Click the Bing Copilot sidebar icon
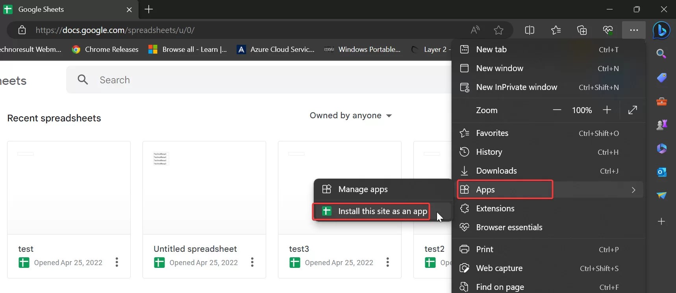Image resolution: width=676 pixels, height=293 pixels. (x=661, y=30)
